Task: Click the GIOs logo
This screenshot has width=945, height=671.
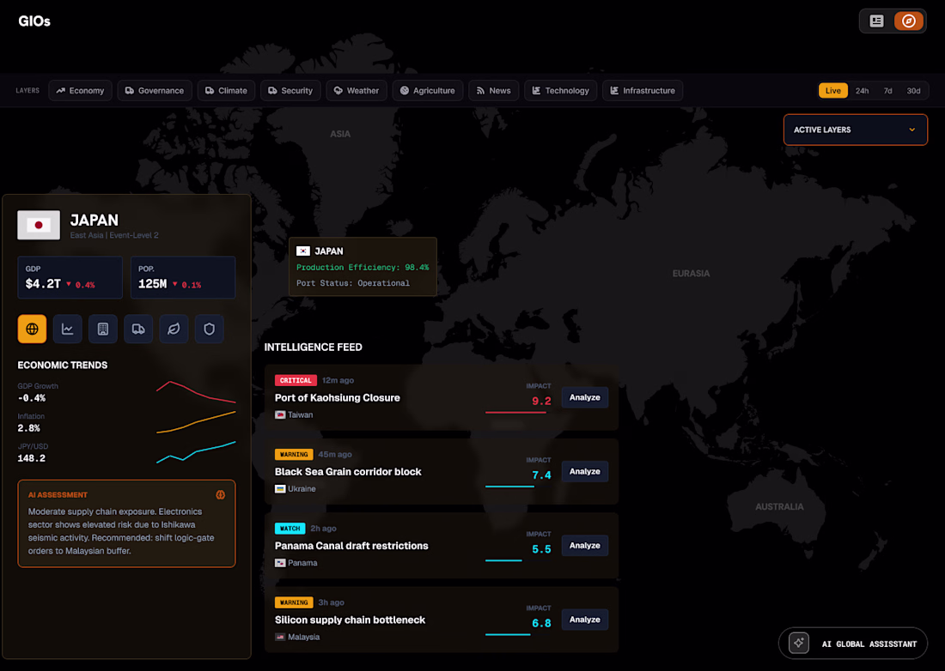Action: [x=34, y=21]
